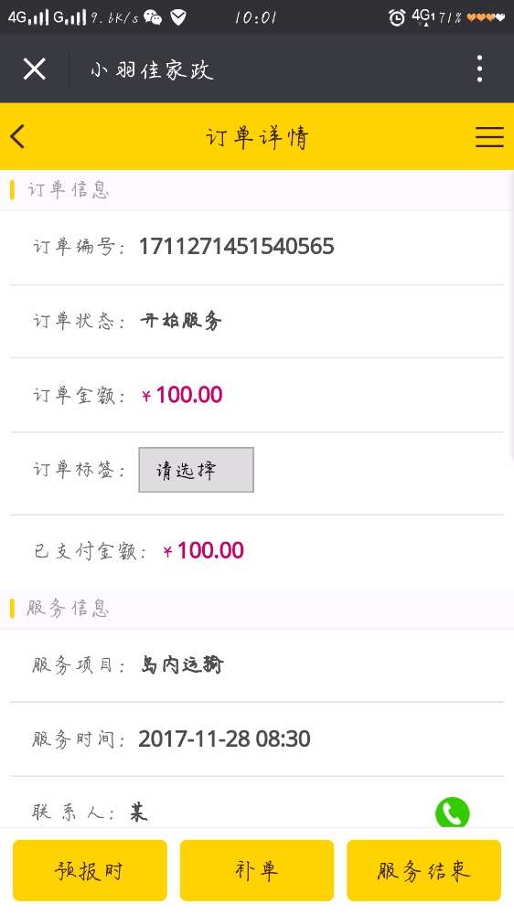Open the hamburger menu in yellow header

click(489, 136)
